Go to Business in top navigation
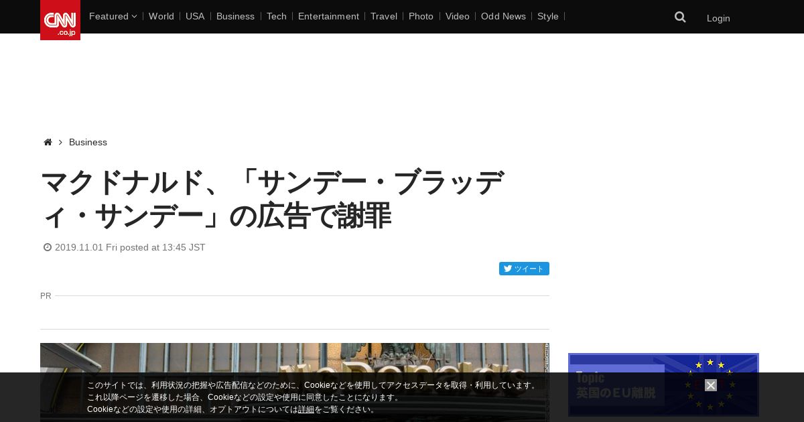 pos(235,16)
